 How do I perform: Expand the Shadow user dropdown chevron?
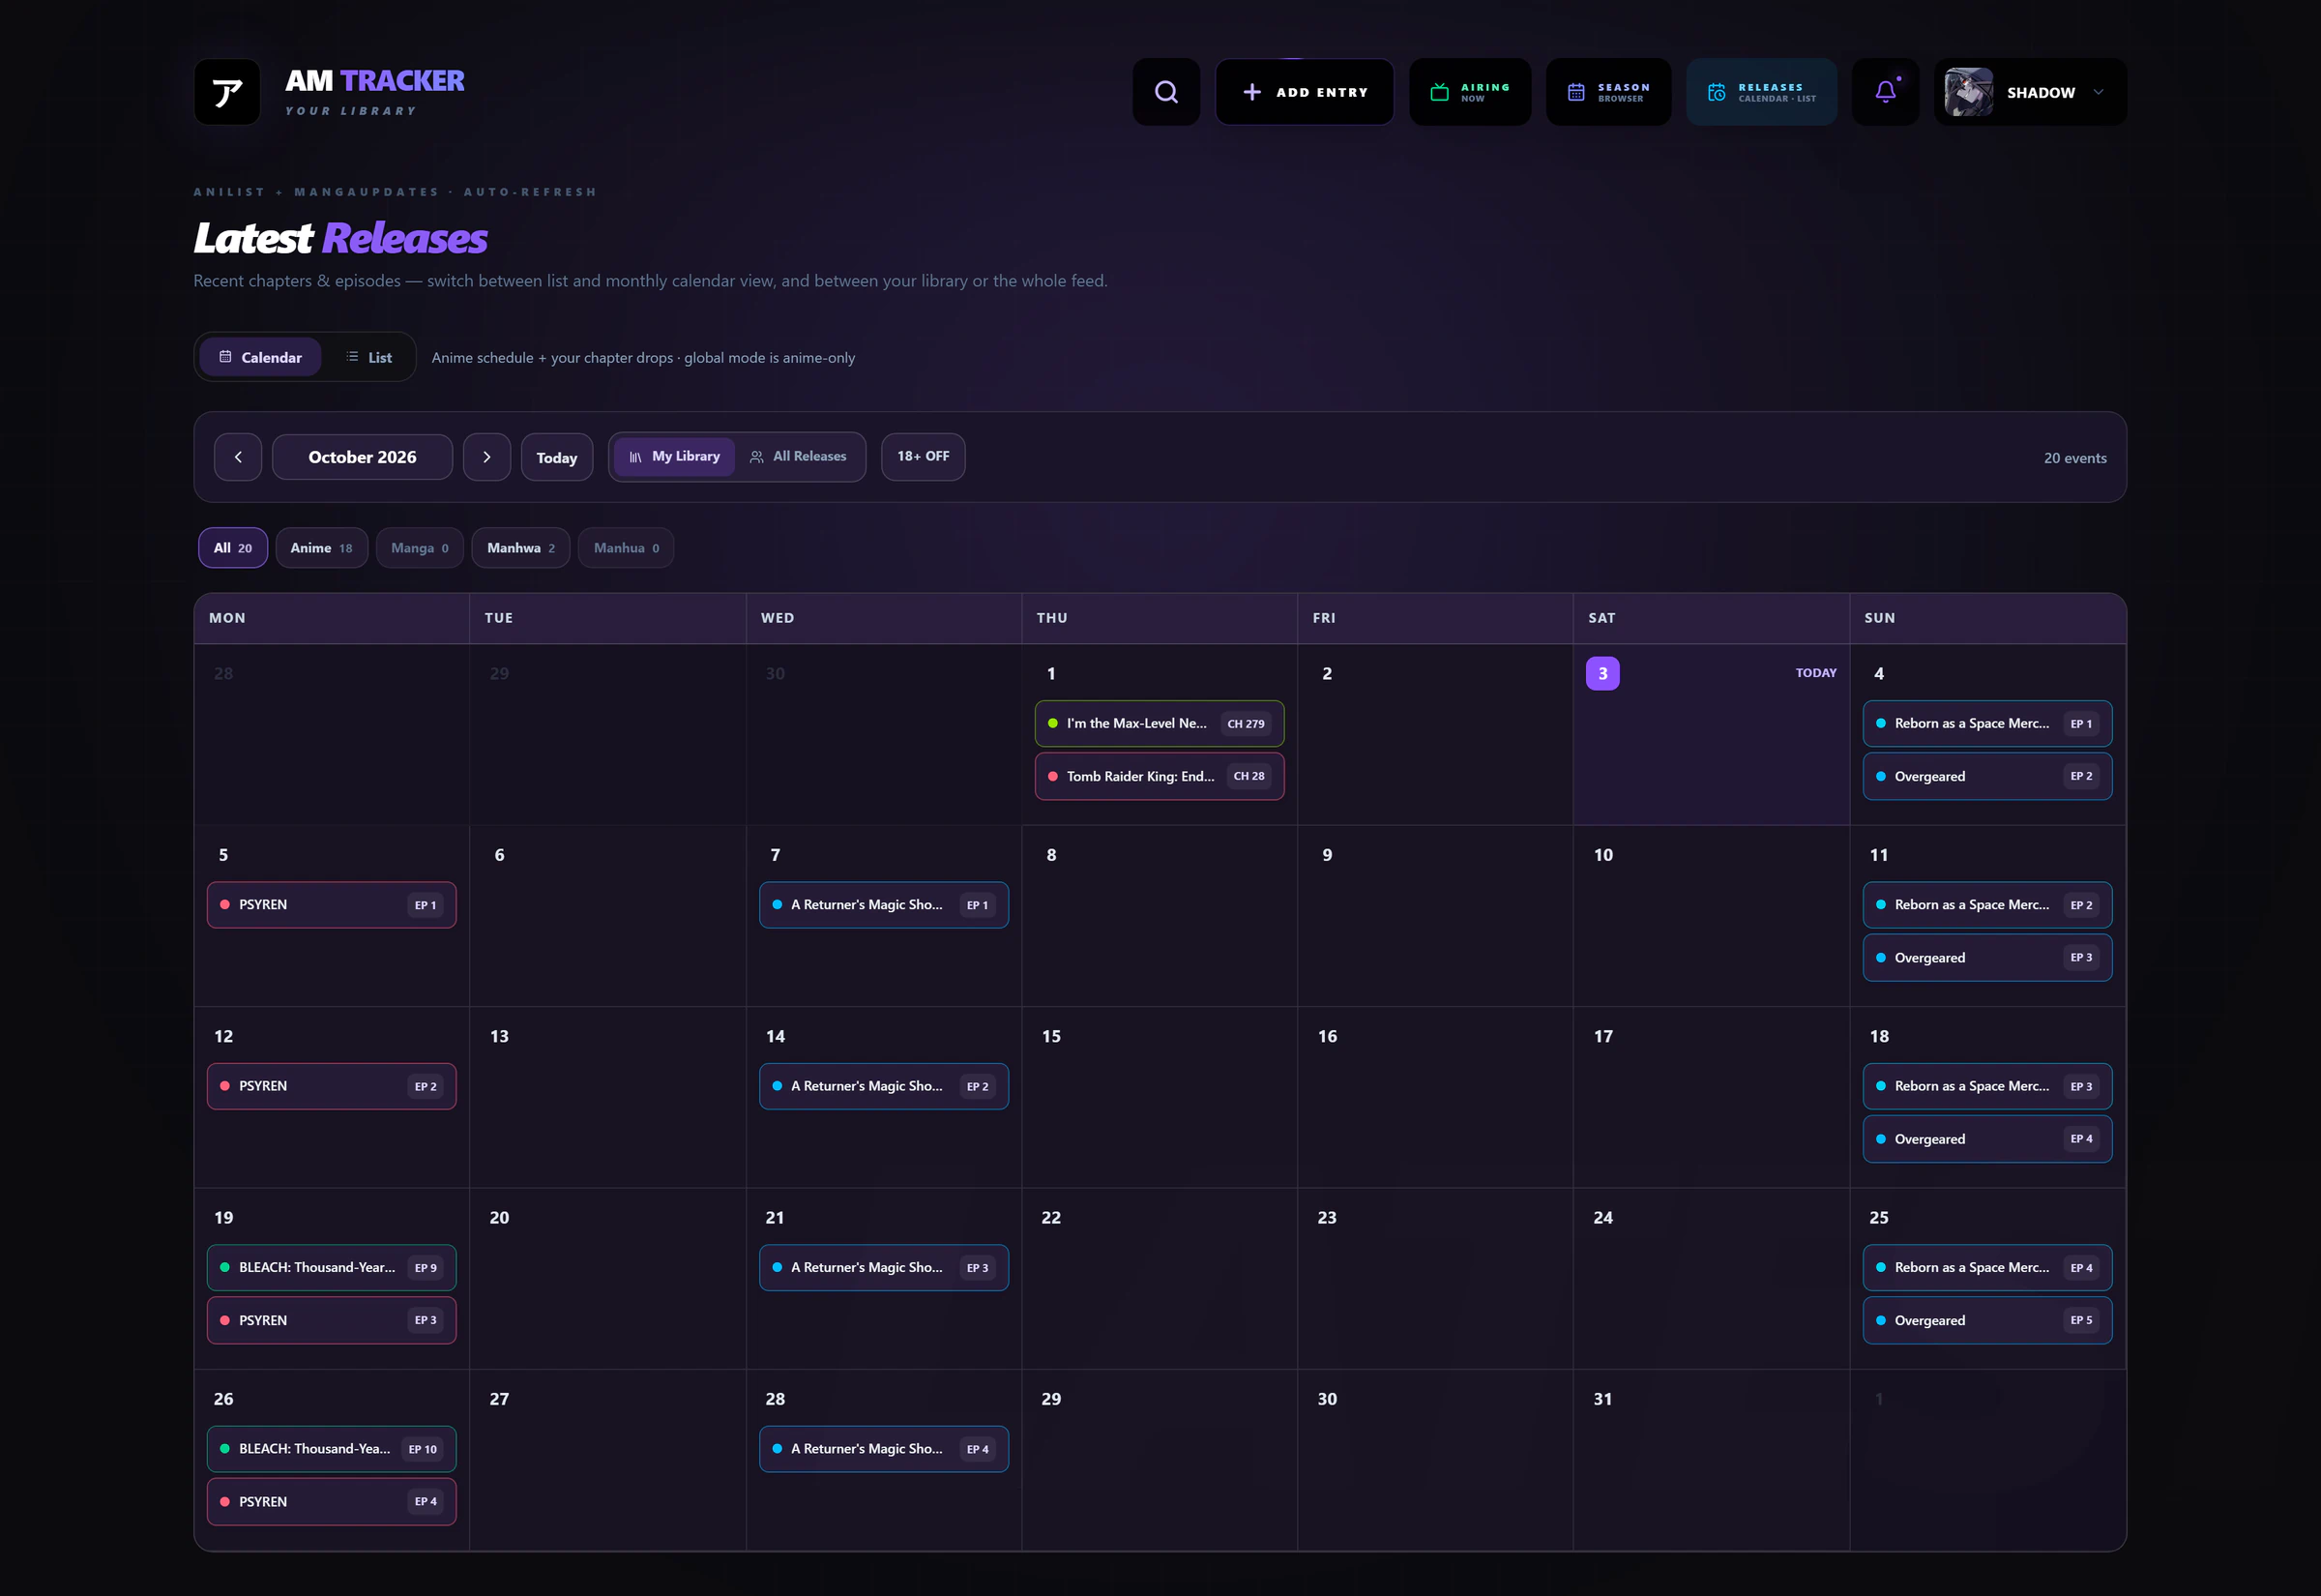pyautogui.click(x=2099, y=92)
